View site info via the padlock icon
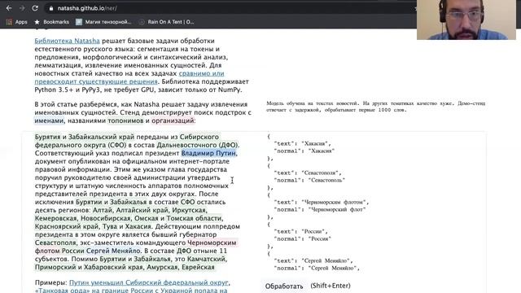Image resolution: width=521 pixels, height=293 pixels. 51,8
